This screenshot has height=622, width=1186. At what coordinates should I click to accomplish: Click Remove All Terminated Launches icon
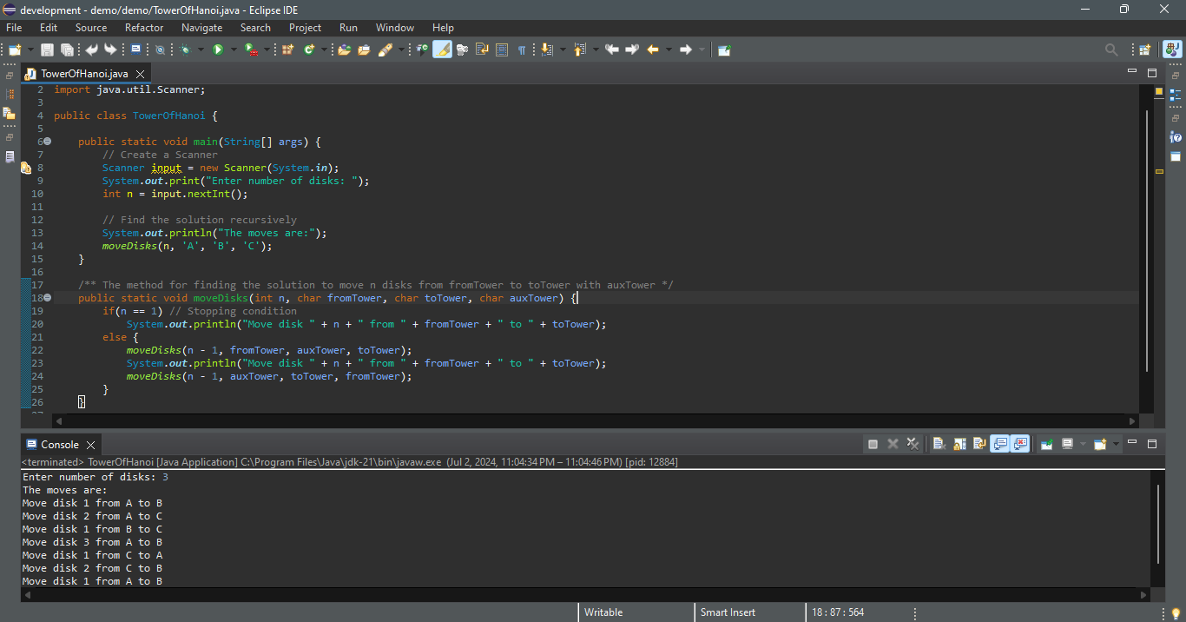pos(913,444)
